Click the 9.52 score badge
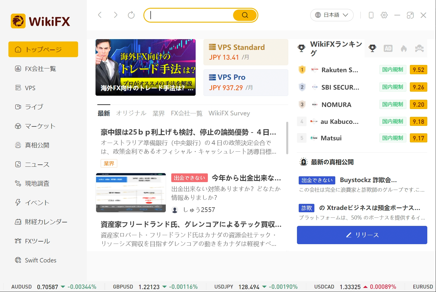Viewport: 436px width, 292px height. 418,70
